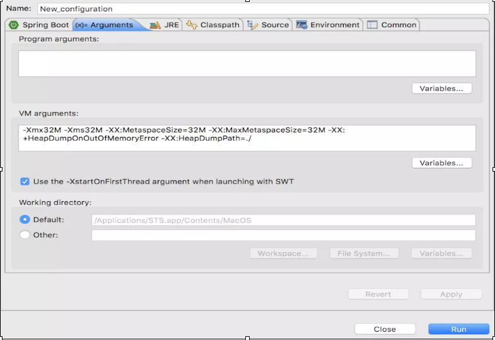
Task: Click the Workspace... button
Action: 284,254
